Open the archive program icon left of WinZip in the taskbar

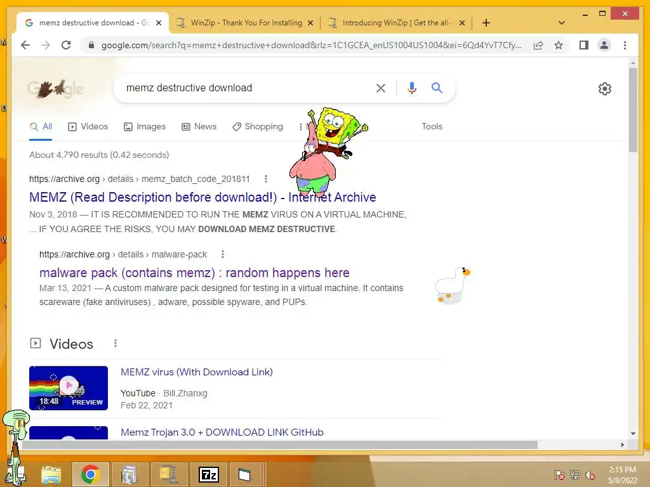129,474
